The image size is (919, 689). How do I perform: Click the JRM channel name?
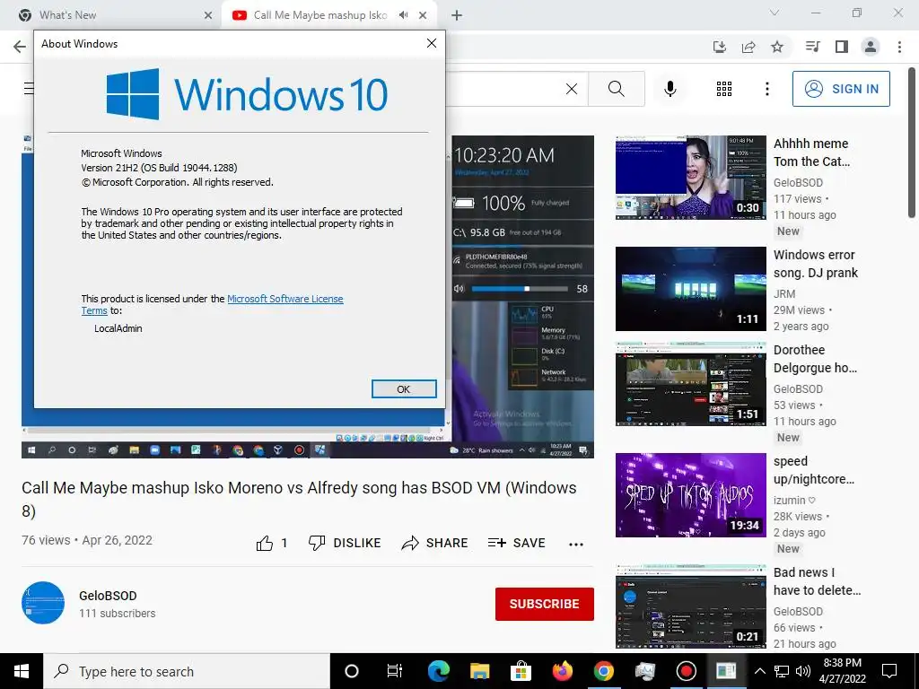[784, 294]
